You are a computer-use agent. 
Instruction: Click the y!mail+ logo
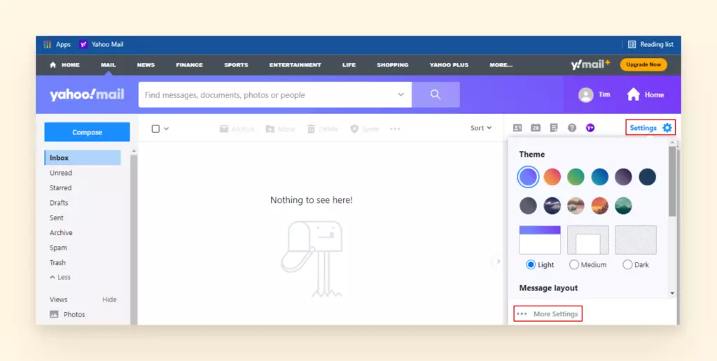point(590,64)
